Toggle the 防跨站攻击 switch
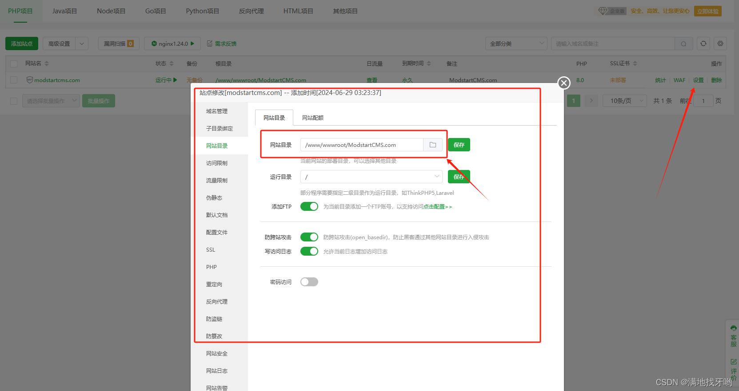 click(x=309, y=237)
